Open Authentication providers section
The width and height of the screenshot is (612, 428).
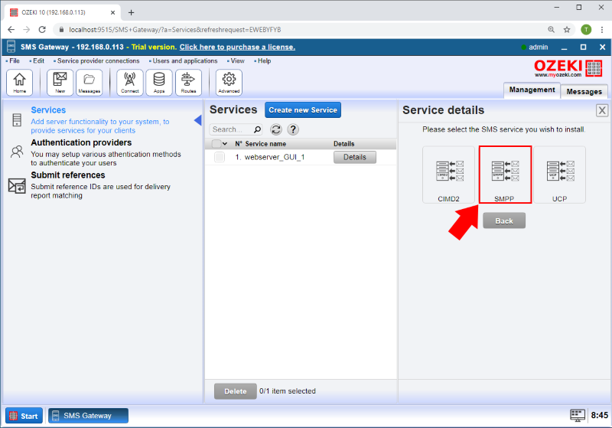coord(81,142)
